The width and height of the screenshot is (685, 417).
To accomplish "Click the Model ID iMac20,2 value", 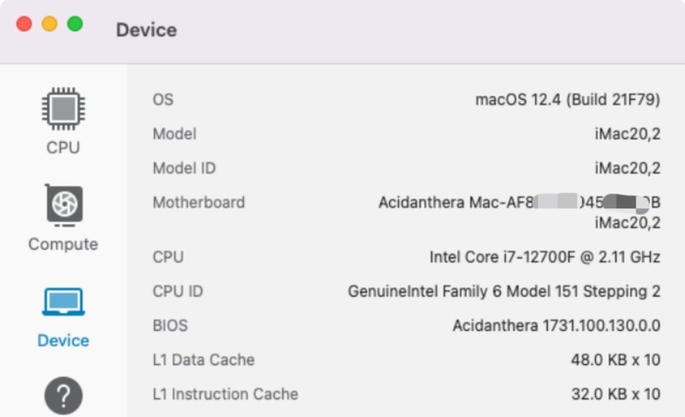I will coord(628,168).
